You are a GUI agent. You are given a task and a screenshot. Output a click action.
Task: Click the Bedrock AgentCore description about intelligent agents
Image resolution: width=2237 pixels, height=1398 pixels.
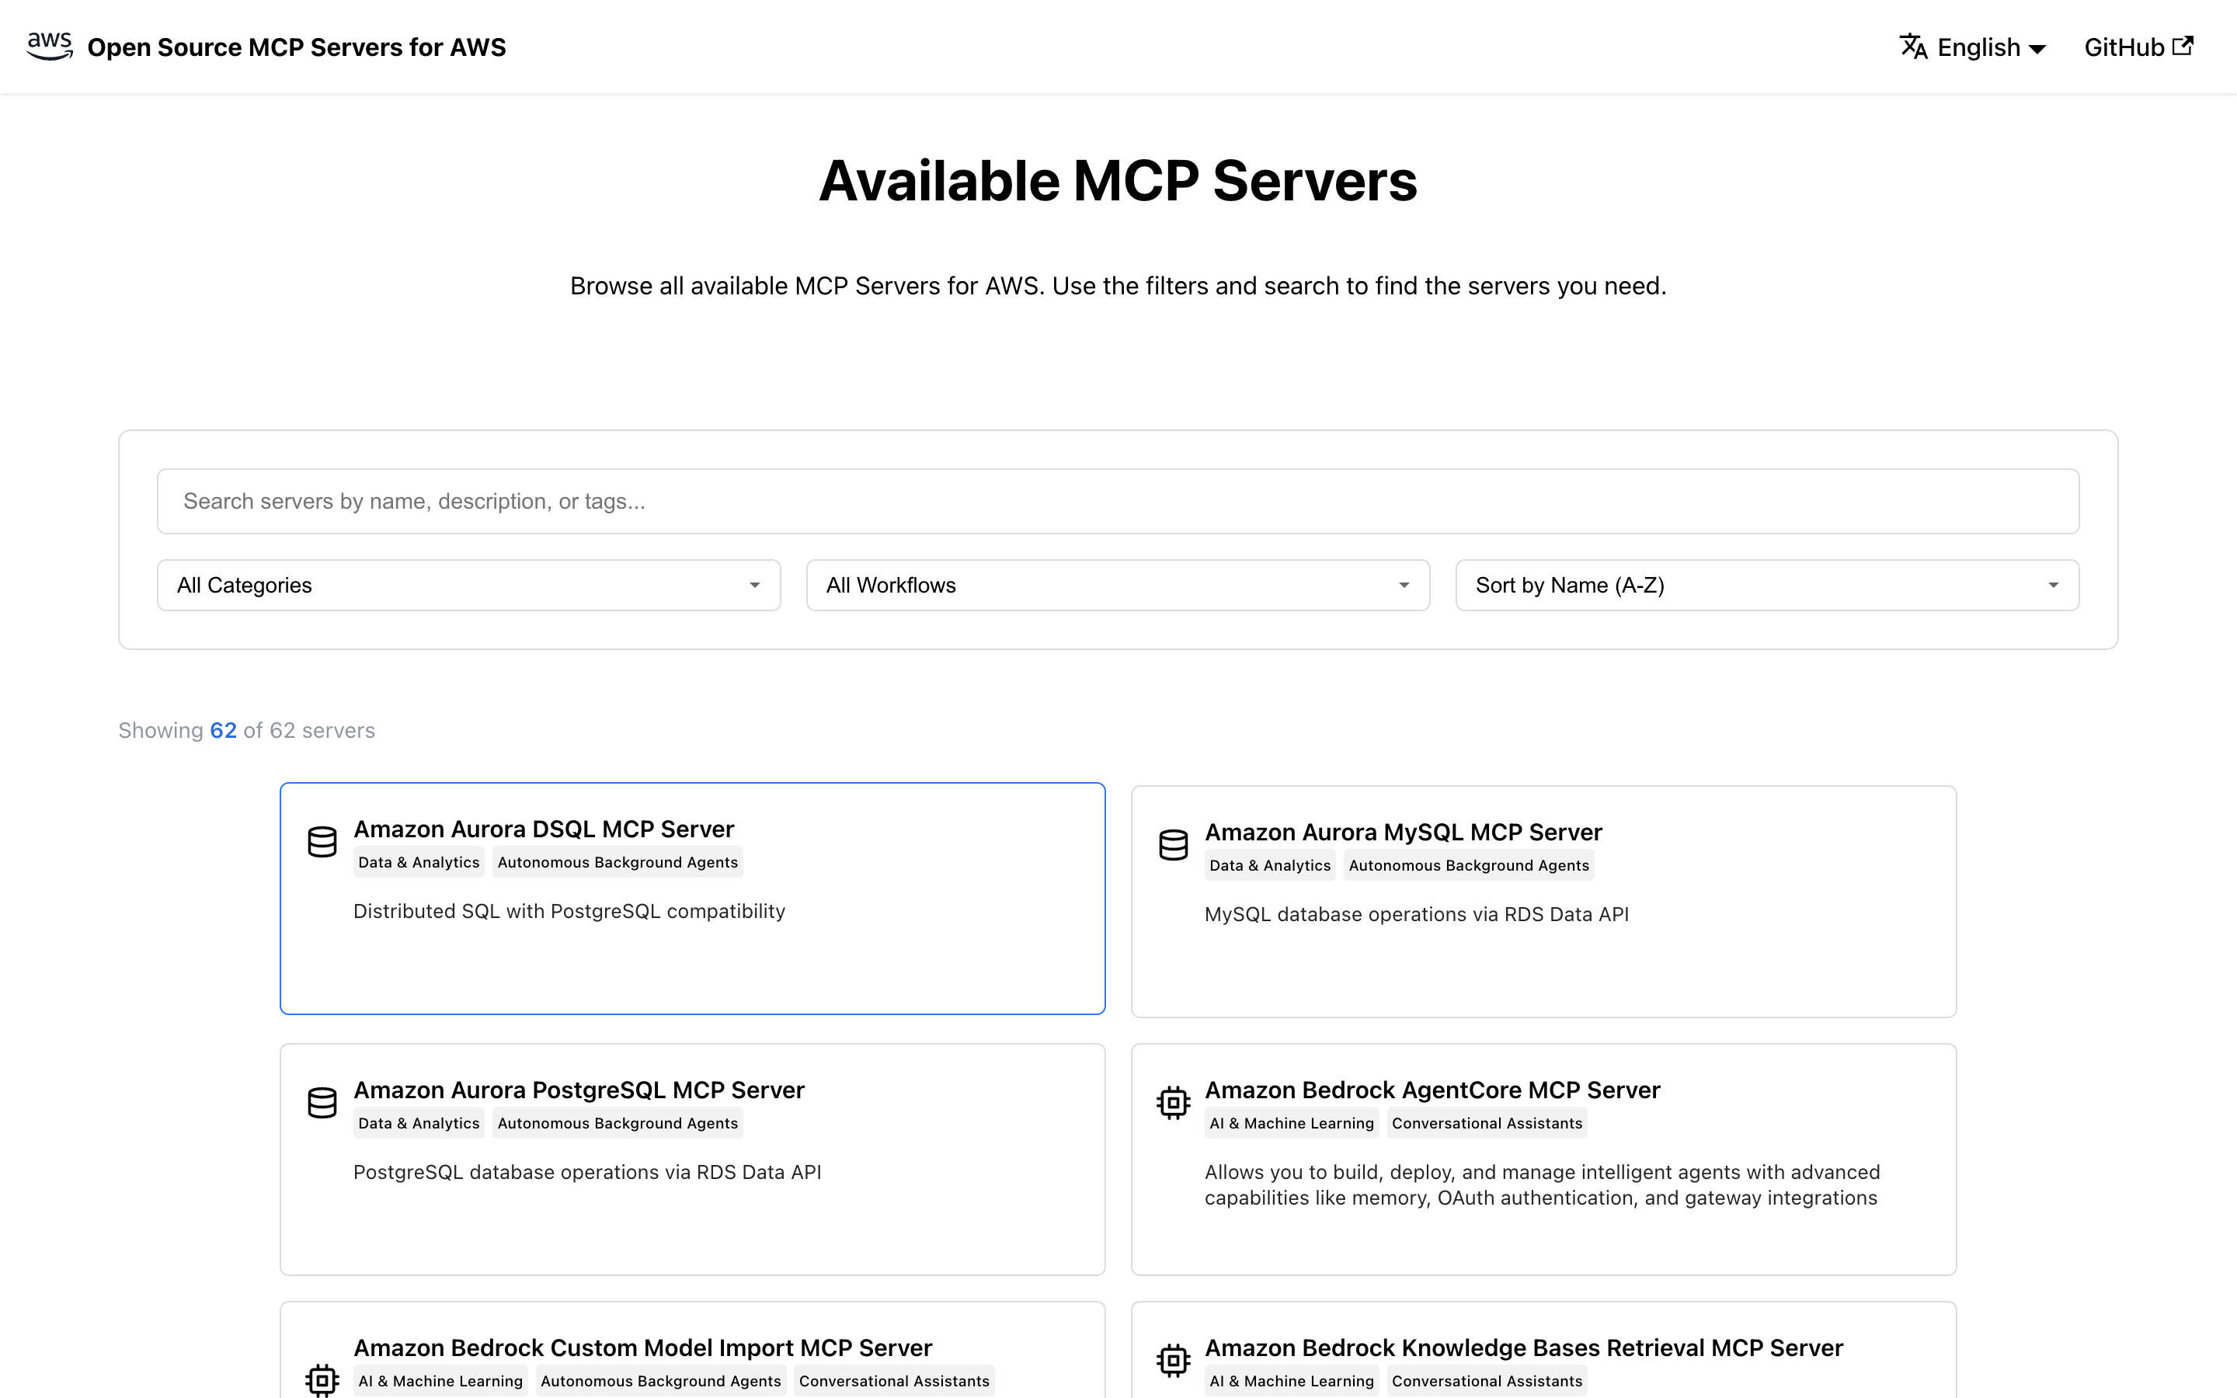(1542, 1185)
